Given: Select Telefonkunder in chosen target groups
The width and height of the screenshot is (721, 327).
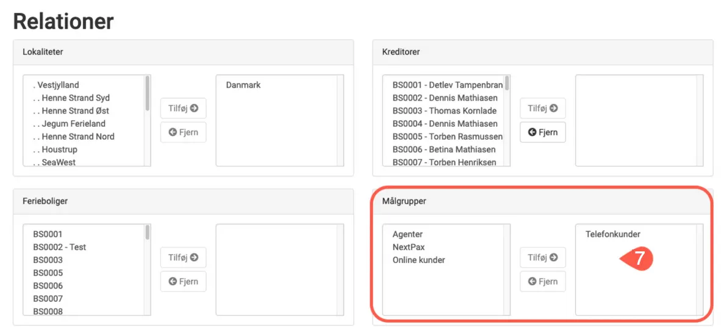Looking at the screenshot, I should (x=612, y=234).
